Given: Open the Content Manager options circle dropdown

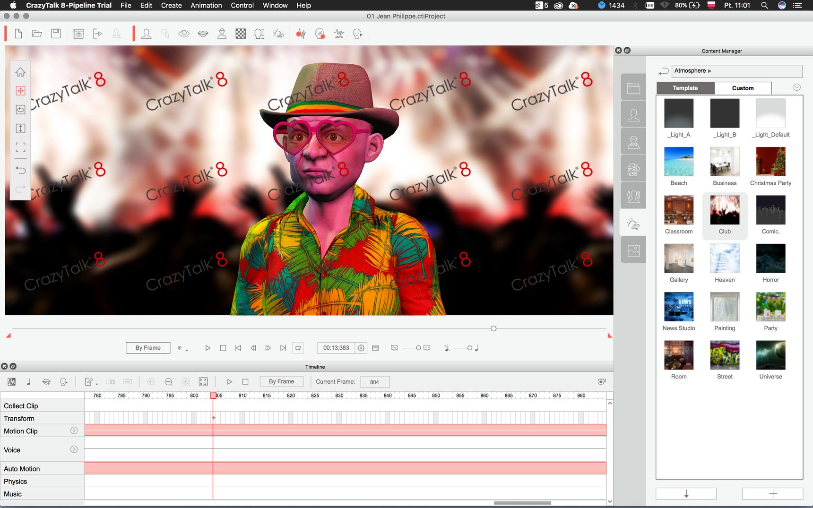Looking at the screenshot, I should point(797,87).
